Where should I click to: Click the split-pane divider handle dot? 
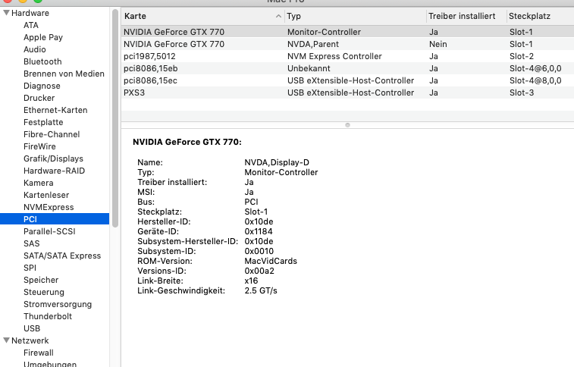tap(347, 125)
